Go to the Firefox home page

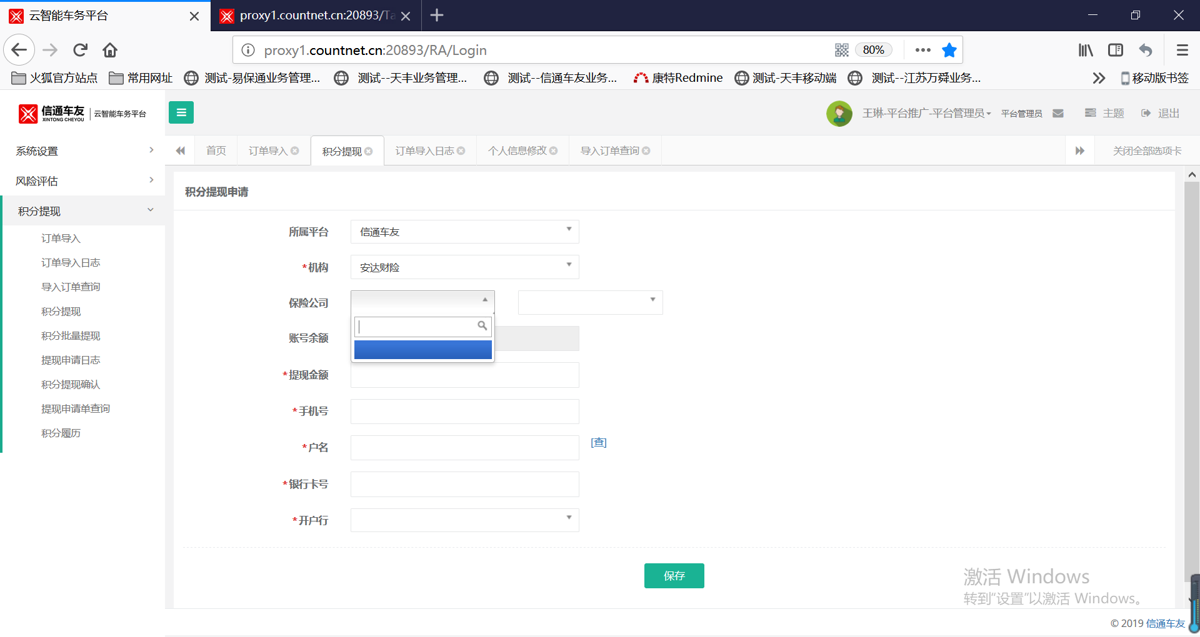pyautogui.click(x=110, y=50)
